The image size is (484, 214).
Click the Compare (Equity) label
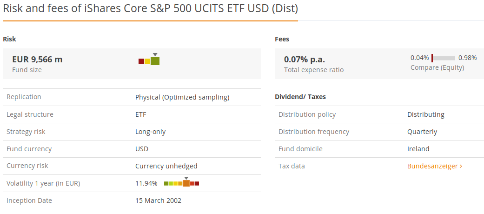(x=437, y=67)
